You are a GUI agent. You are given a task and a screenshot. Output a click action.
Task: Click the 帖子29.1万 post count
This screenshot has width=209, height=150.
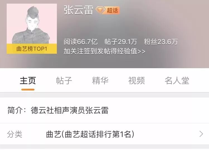(x=121, y=42)
